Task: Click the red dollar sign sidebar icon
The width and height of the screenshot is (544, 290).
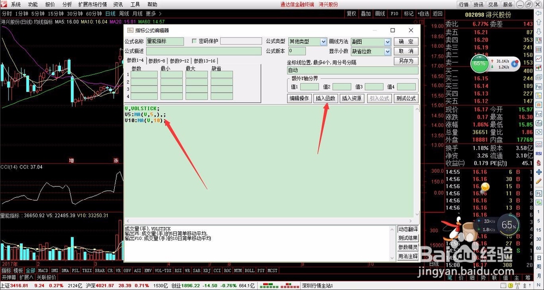Action: (539, 163)
